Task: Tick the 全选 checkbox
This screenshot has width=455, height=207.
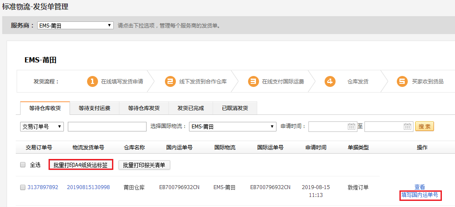Action: [23, 165]
